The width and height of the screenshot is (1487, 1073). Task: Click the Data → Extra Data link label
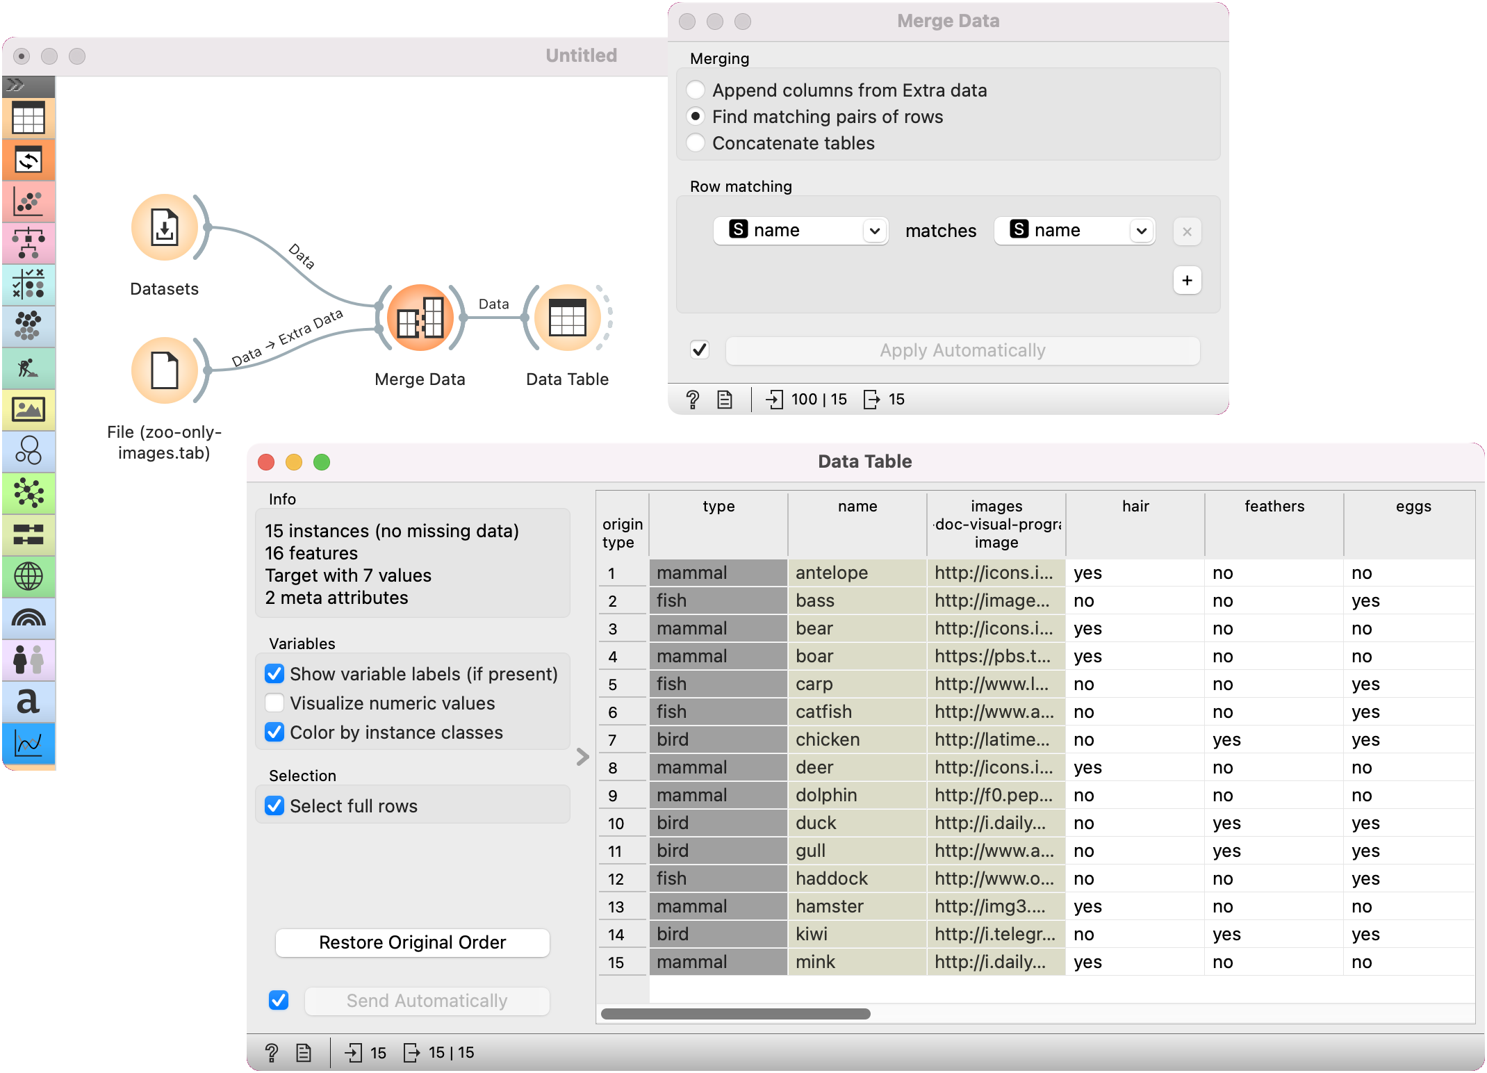click(287, 338)
